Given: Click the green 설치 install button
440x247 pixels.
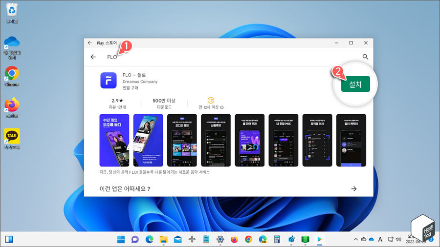Looking at the screenshot, I should click(355, 84).
